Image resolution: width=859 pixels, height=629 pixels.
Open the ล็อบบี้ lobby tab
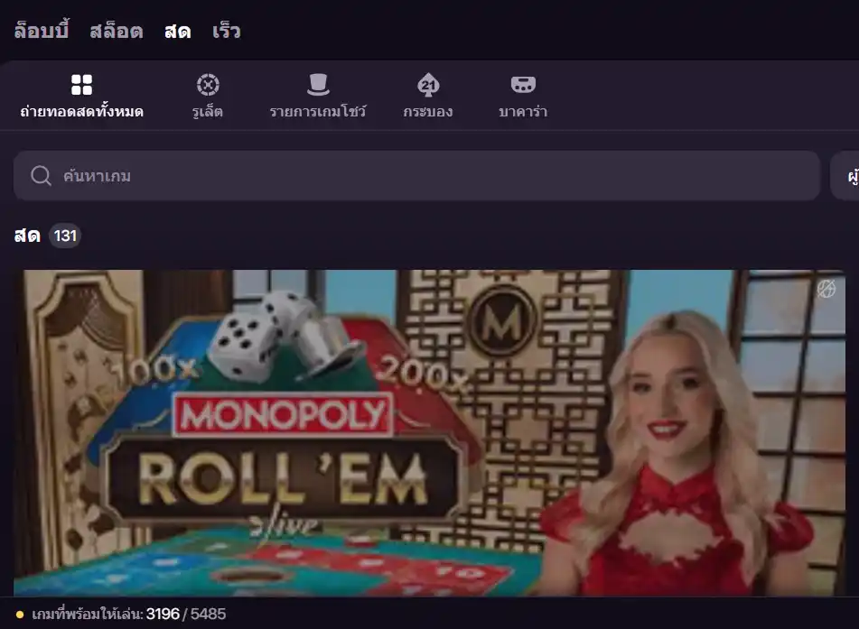[42, 32]
